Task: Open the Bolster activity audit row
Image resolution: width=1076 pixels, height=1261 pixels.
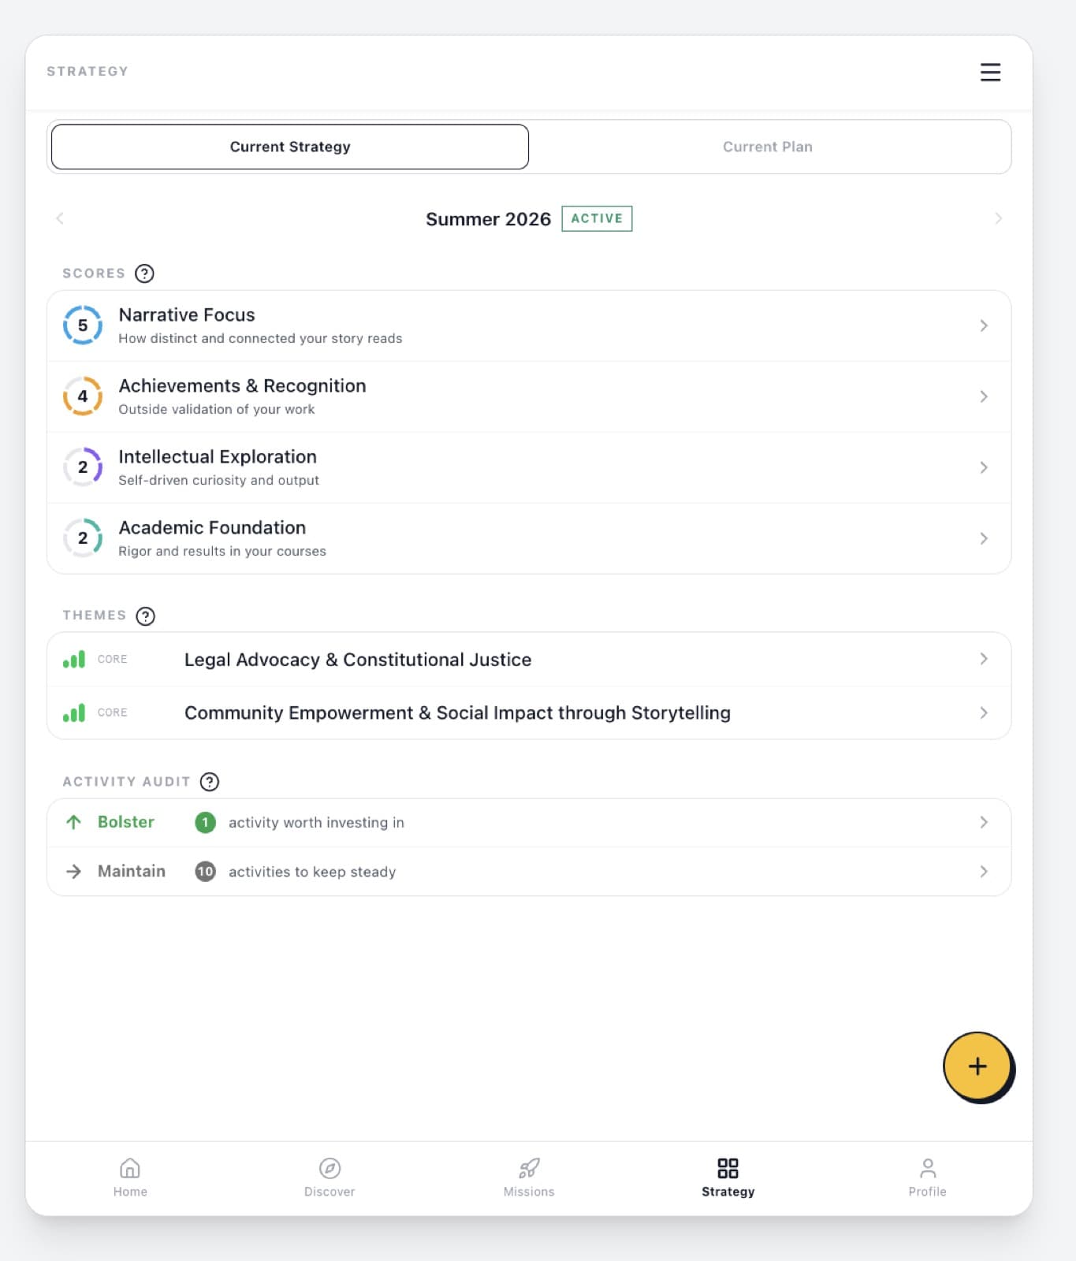Action: (529, 823)
